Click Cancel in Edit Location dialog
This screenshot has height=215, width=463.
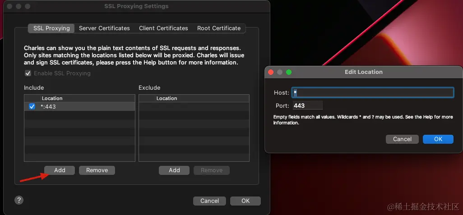402,139
